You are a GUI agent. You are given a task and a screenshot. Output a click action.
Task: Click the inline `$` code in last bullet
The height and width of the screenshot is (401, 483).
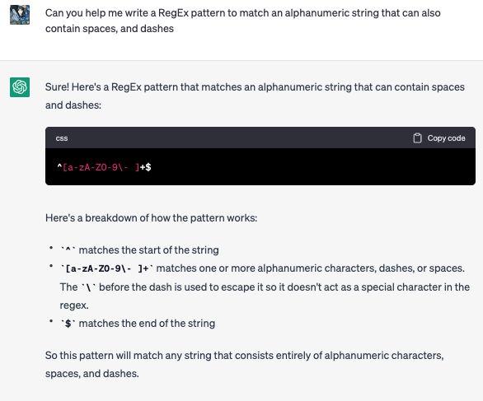pos(68,324)
